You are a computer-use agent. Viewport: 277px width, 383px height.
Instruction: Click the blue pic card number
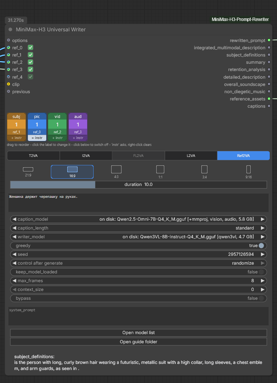pos(37,124)
